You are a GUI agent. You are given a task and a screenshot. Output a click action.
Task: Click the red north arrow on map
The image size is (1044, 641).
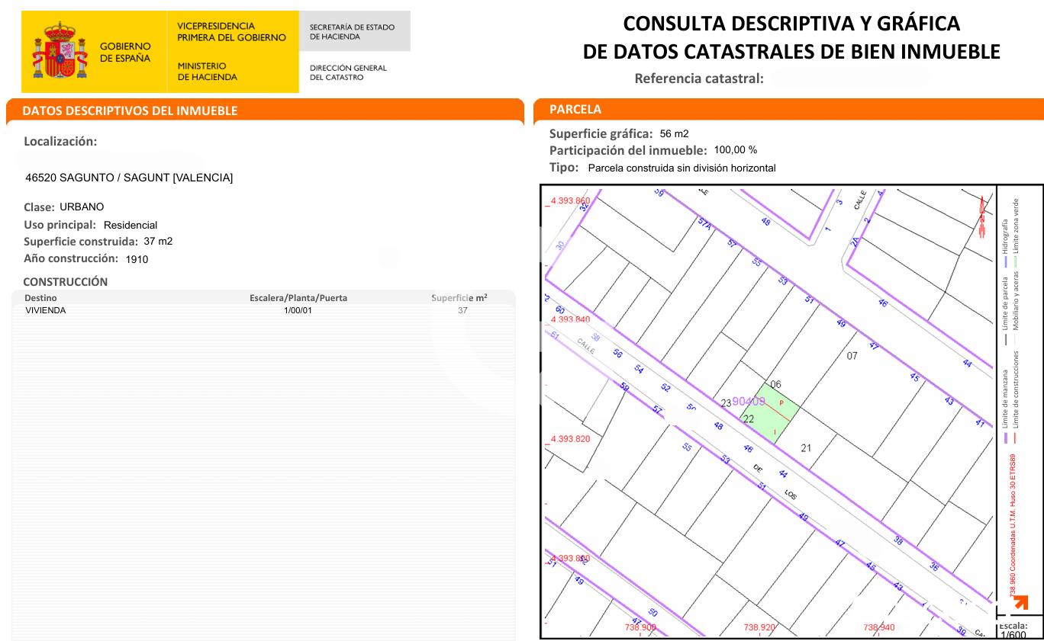(983, 216)
